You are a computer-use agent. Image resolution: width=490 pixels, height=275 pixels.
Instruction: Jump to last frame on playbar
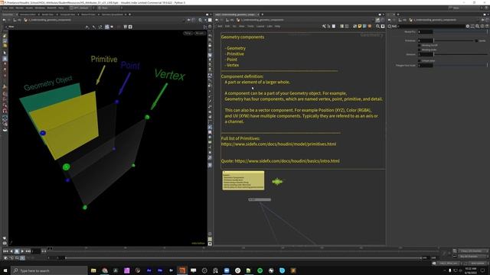28,251
